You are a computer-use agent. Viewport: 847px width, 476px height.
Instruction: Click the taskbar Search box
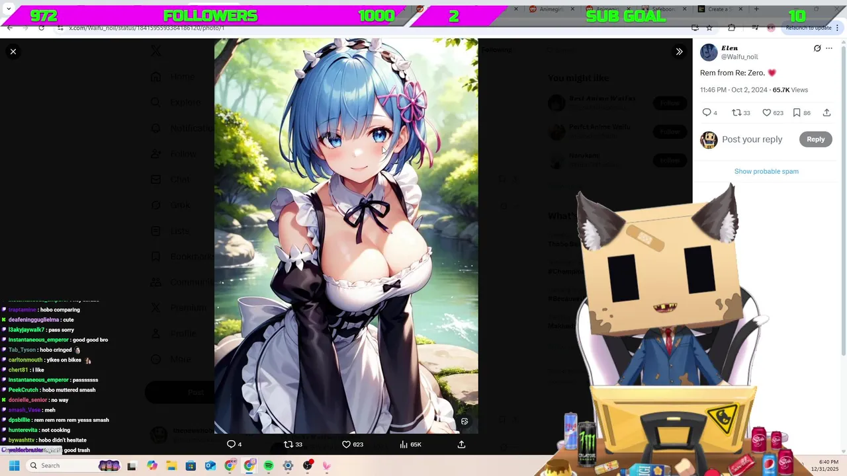(74, 465)
